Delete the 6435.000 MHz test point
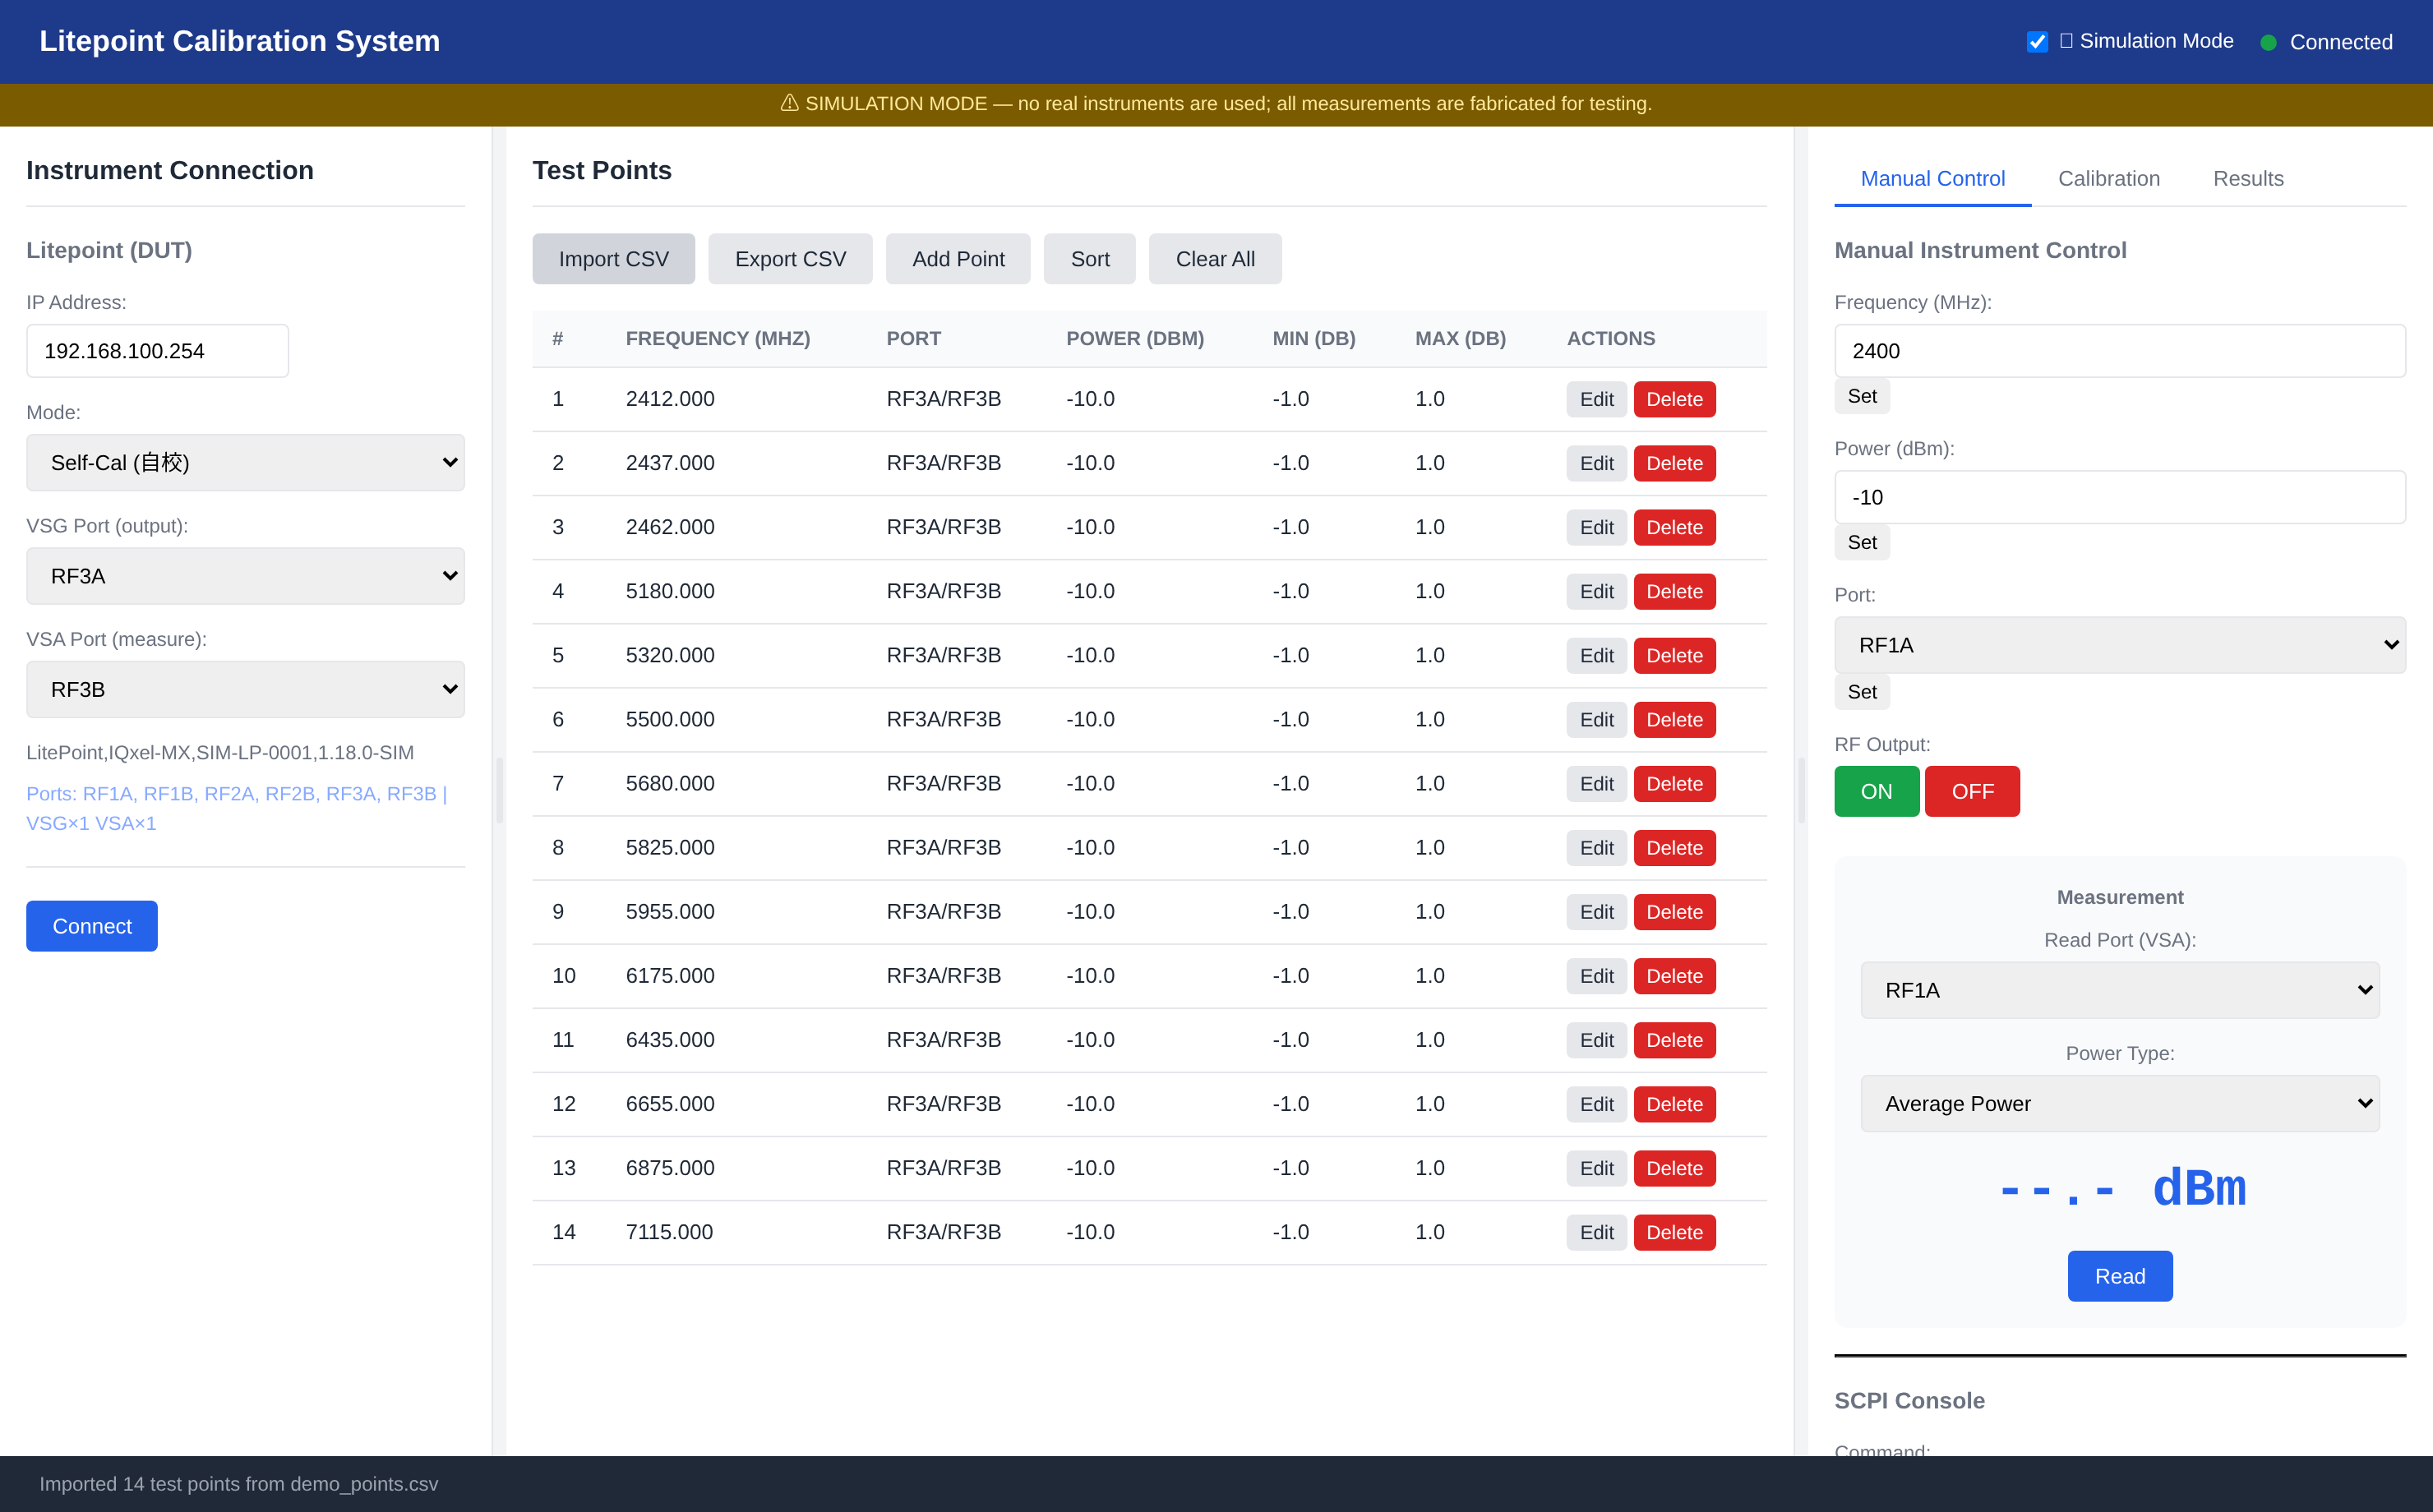This screenshot has height=1512, width=2433. pos(1674,1039)
